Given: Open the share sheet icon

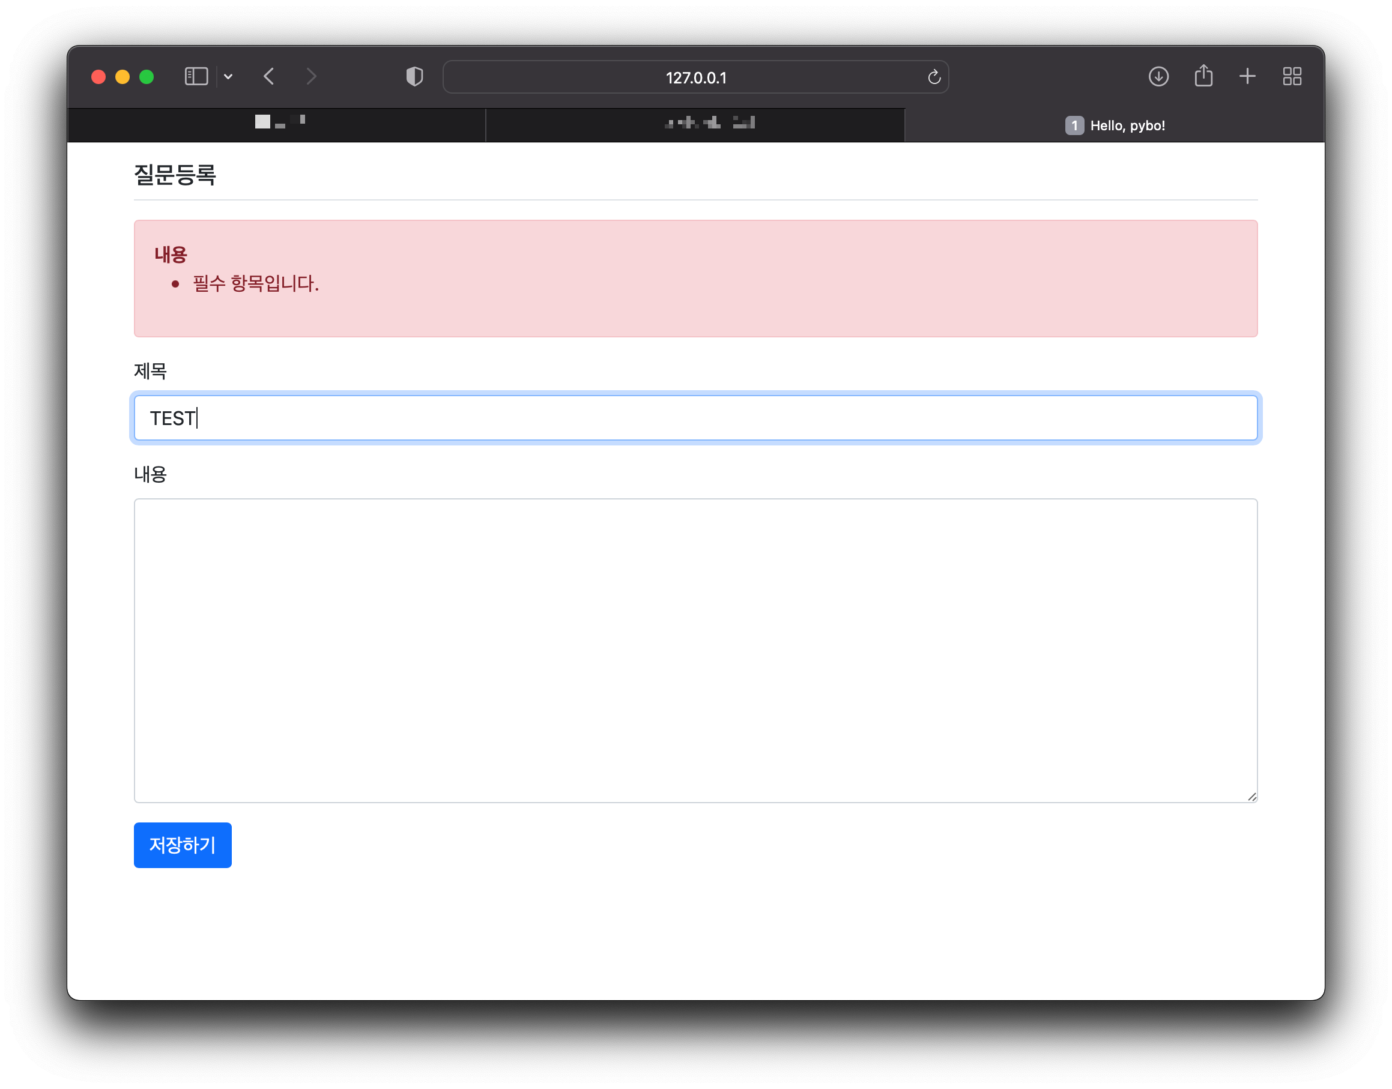Looking at the screenshot, I should 1203,76.
